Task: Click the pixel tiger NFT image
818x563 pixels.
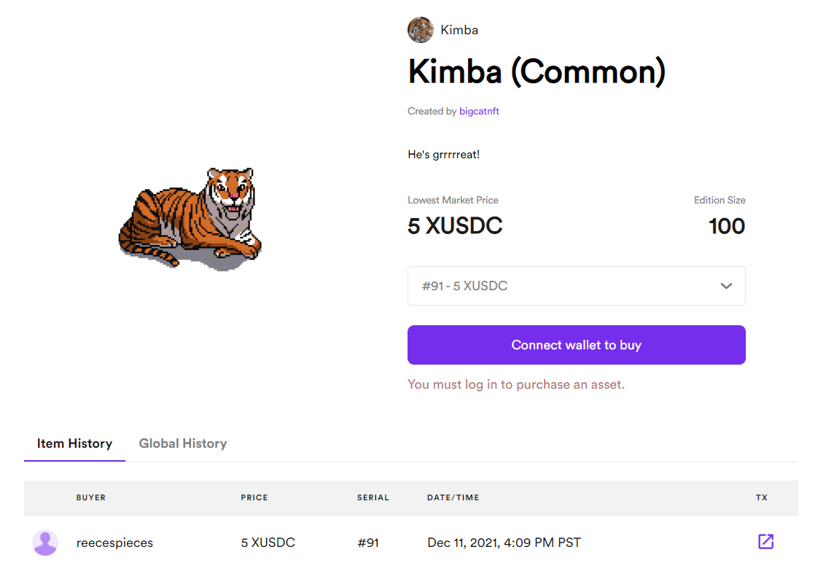Action: (x=190, y=218)
